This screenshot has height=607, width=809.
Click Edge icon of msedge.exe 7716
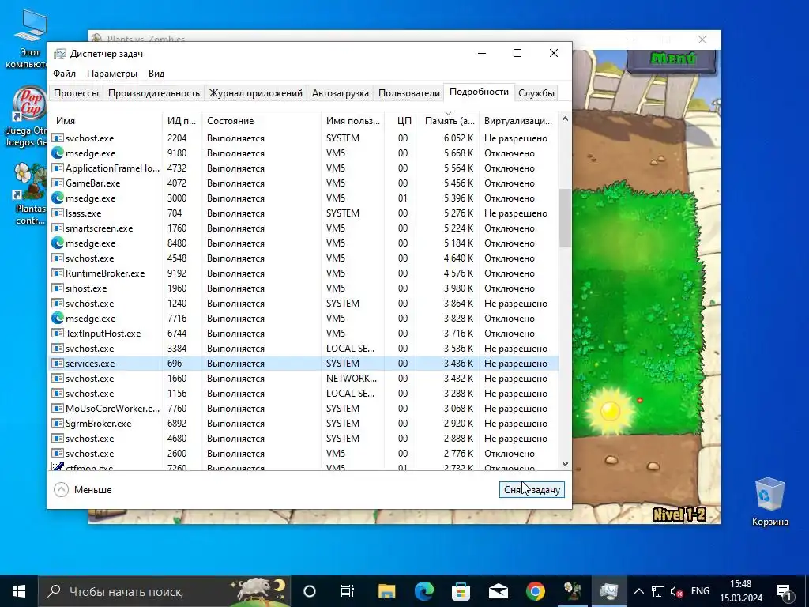point(58,319)
